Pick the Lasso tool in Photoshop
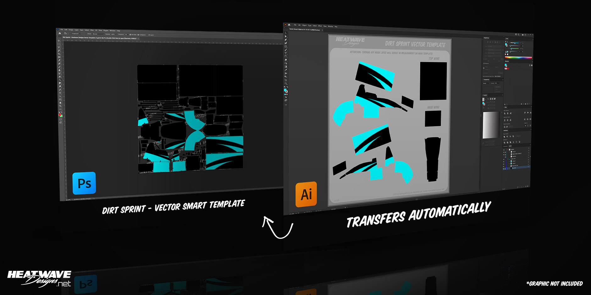Screen dimensions: 591x295 click(x=59, y=47)
